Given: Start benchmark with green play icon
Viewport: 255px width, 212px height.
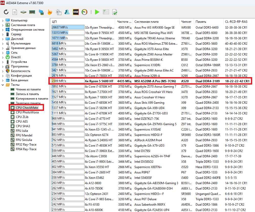Looking at the screenshot, I should click(x=97, y=12).
